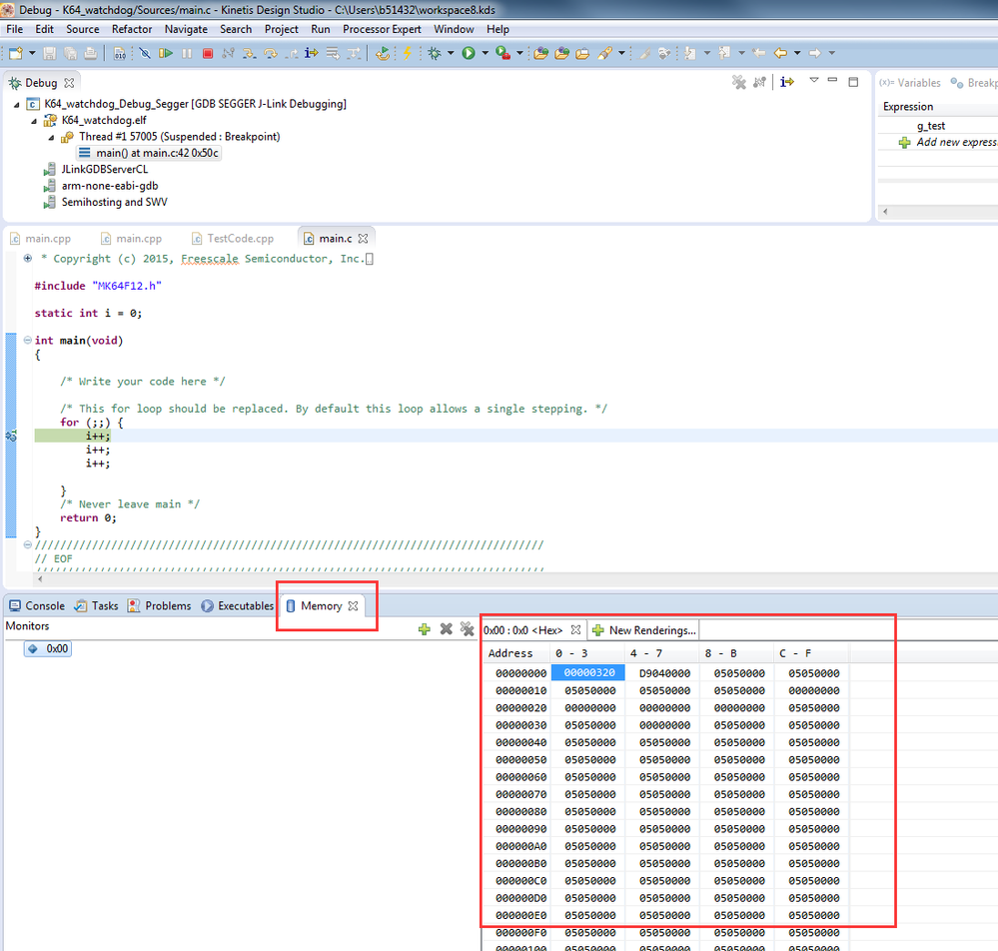The height and width of the screenshot is (951, 998).
Task: Click the Search flashlight icon
Action: pos(604,54)
